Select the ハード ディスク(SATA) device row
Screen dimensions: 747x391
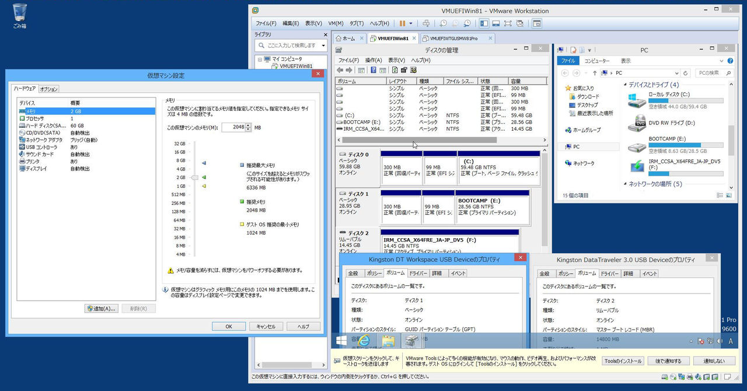(87, 125)
